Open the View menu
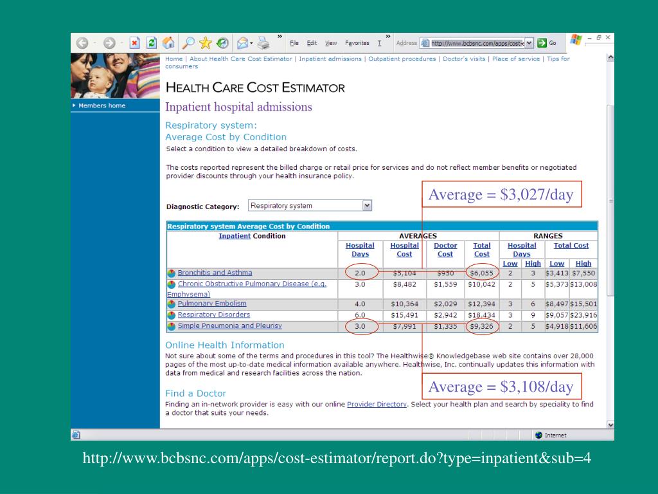Image resolution: width=658 pixels, height=494 pixels. pos(331,43)
